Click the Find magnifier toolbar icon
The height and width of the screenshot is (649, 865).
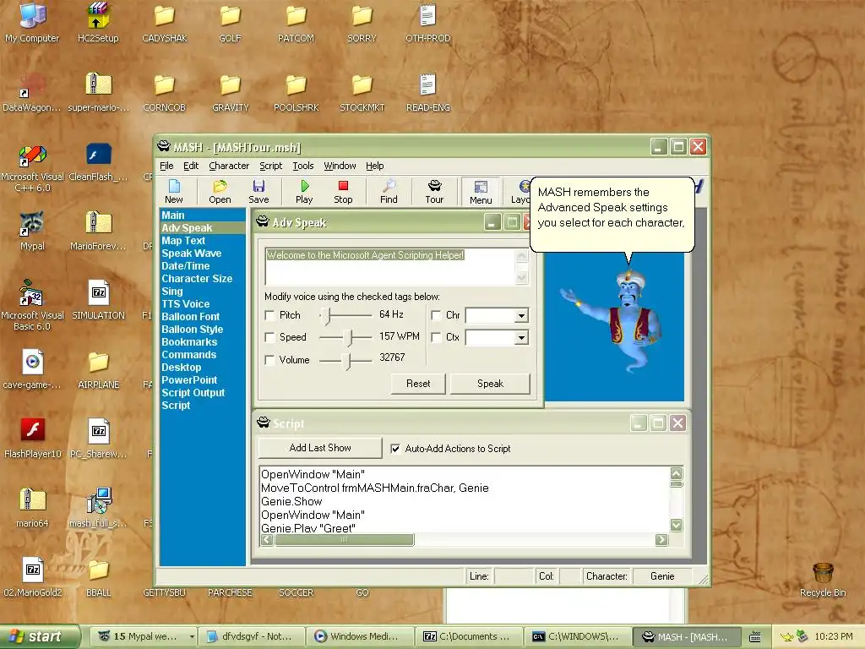[x=389, y=192]
